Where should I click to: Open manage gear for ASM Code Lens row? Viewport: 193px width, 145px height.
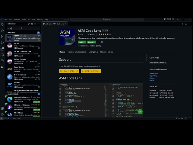tap(39, 40)
